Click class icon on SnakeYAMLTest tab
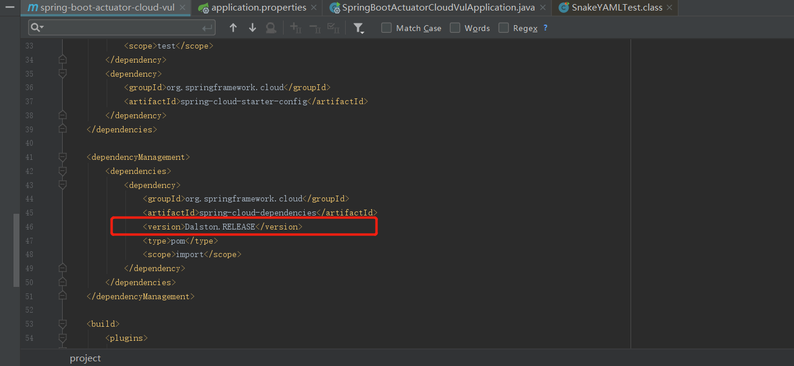 [x=564, y=8]
